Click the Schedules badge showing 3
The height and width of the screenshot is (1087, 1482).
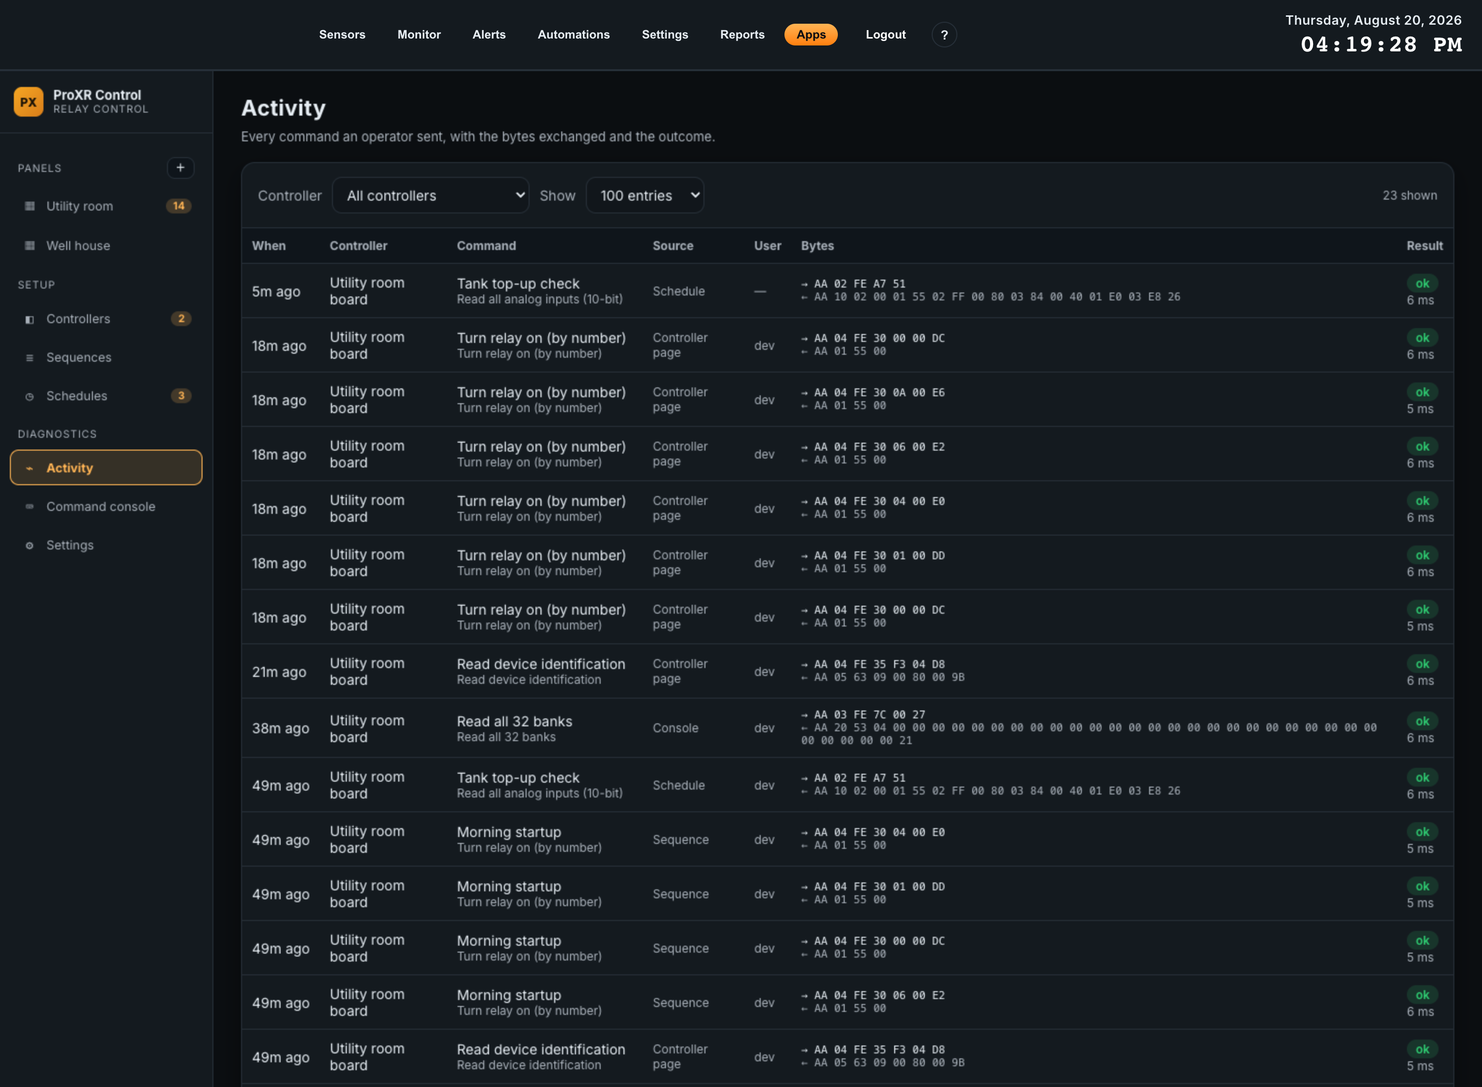click(181, 395)
